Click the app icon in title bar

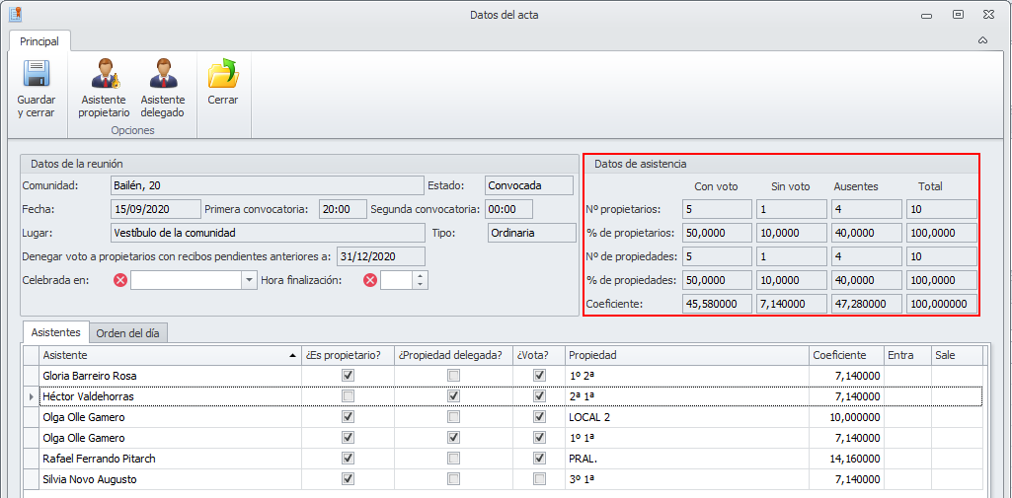[15, 15]
